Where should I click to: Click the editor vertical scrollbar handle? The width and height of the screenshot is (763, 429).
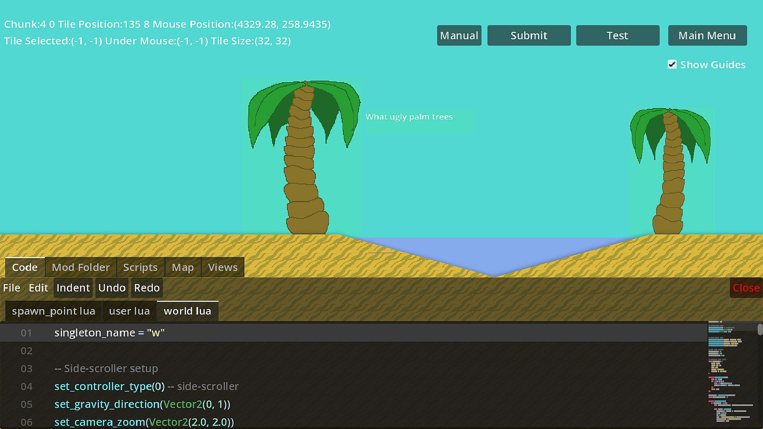[x=760, y=330]
